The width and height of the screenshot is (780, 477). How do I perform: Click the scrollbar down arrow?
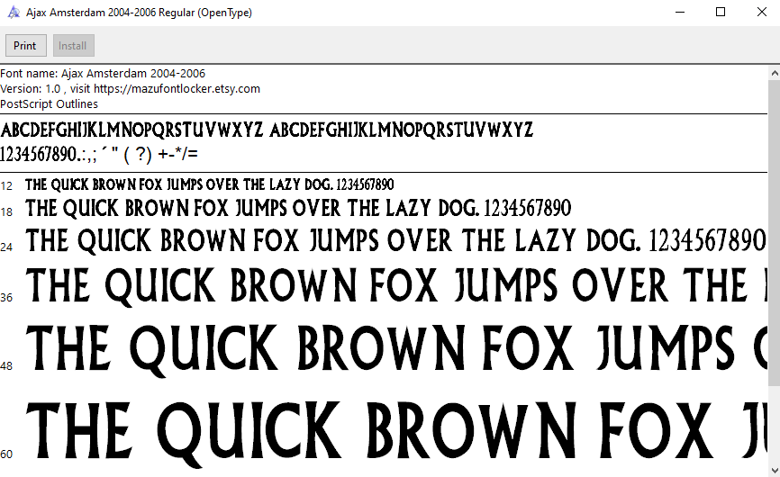click(x=774, y=470)
